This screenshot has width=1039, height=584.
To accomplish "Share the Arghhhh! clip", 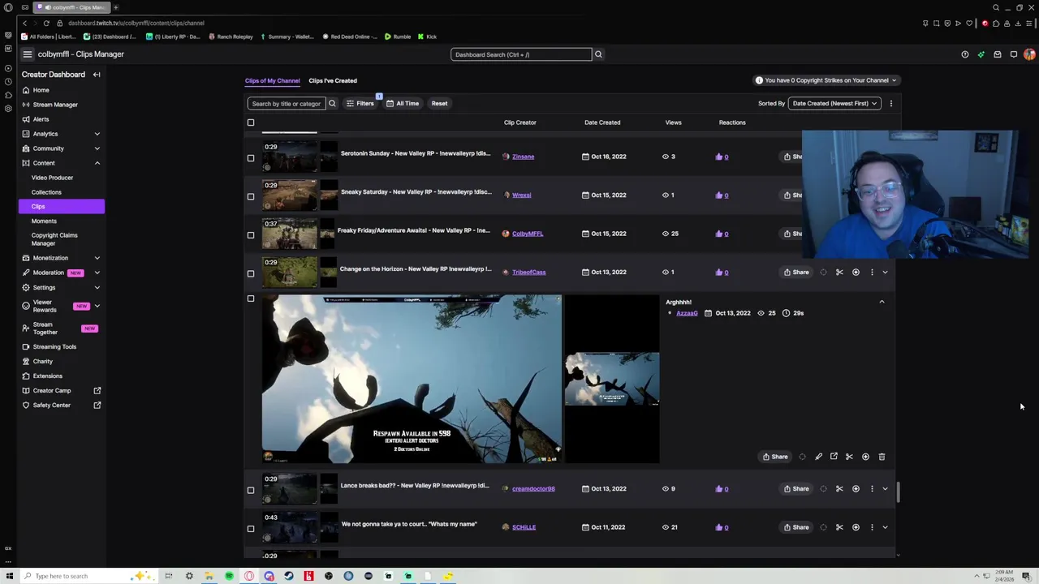I will point(774,457).
